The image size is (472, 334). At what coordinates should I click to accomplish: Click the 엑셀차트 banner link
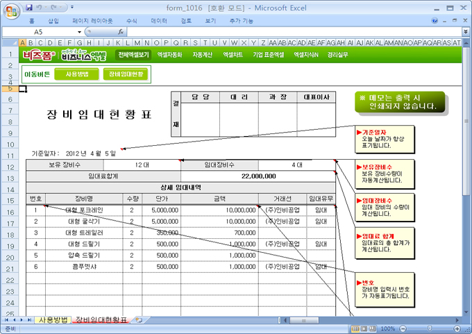pos(233,55)
